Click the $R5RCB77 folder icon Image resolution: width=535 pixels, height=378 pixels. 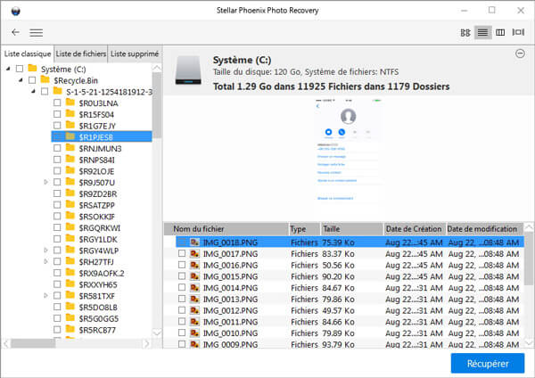(70, 329)
